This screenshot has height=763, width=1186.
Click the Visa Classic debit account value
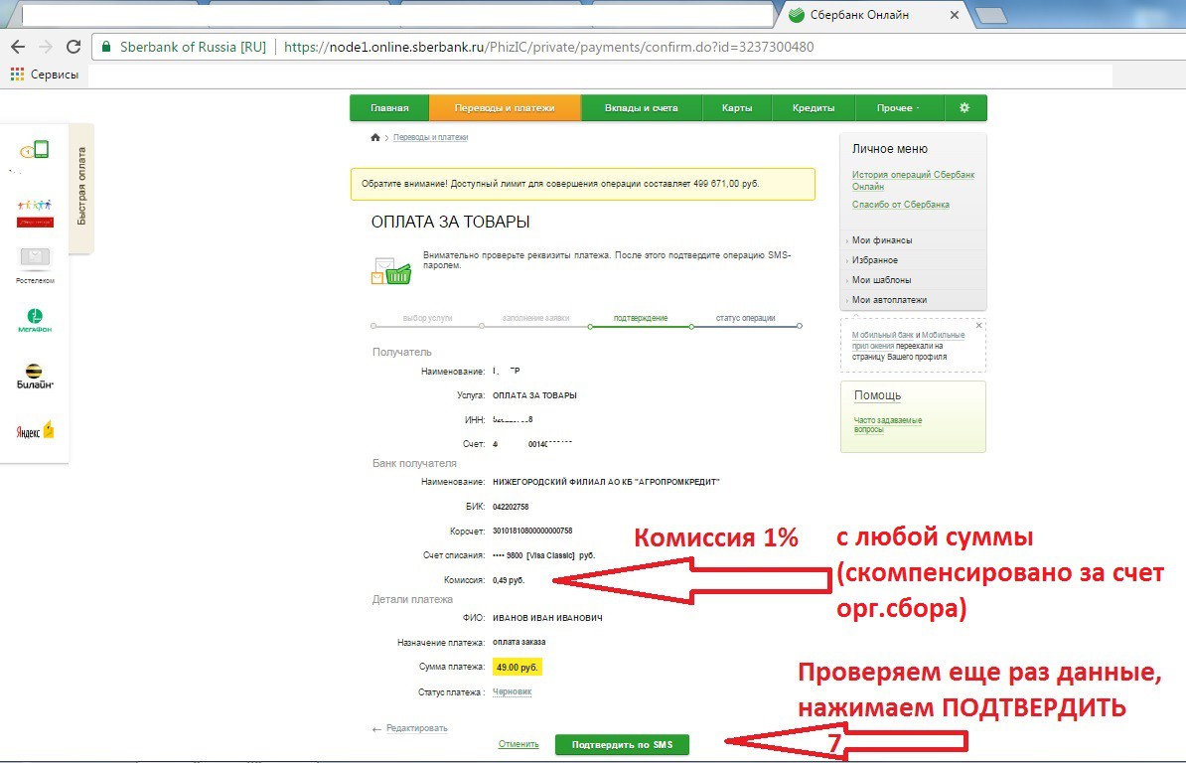click(x=543, y=555)
